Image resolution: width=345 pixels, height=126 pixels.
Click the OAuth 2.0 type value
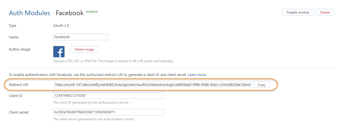tap(61, 26)
